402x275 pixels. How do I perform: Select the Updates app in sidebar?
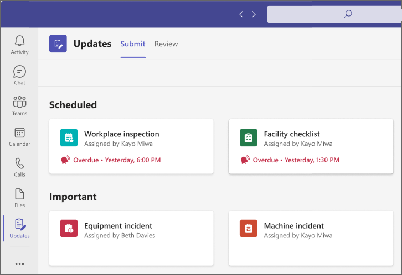tap(19, 229)
